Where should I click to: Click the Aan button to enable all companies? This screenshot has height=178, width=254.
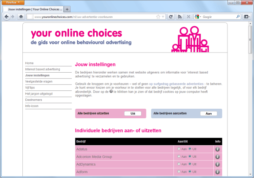pyautogui.click(x=209, y=114)
